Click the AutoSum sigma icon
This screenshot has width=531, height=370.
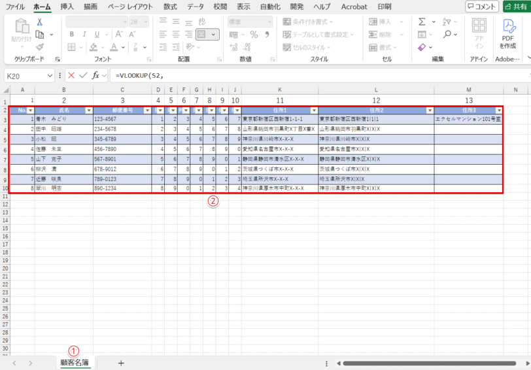422,22
